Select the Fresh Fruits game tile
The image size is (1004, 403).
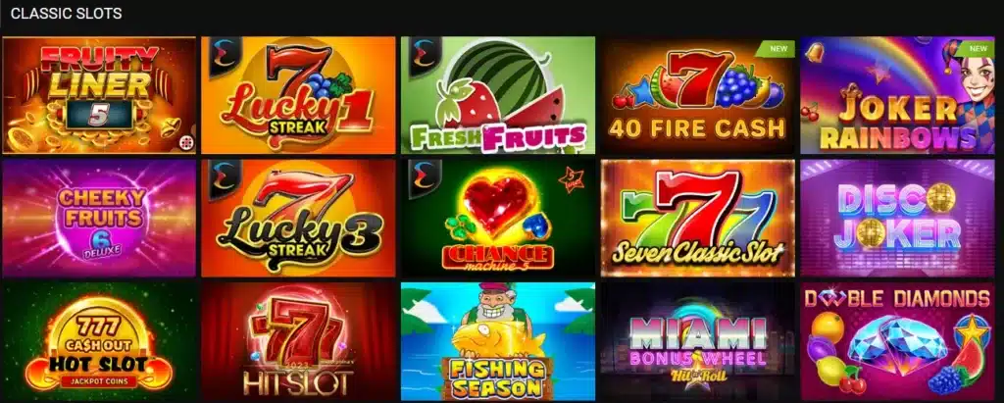(x=498, y=95)
